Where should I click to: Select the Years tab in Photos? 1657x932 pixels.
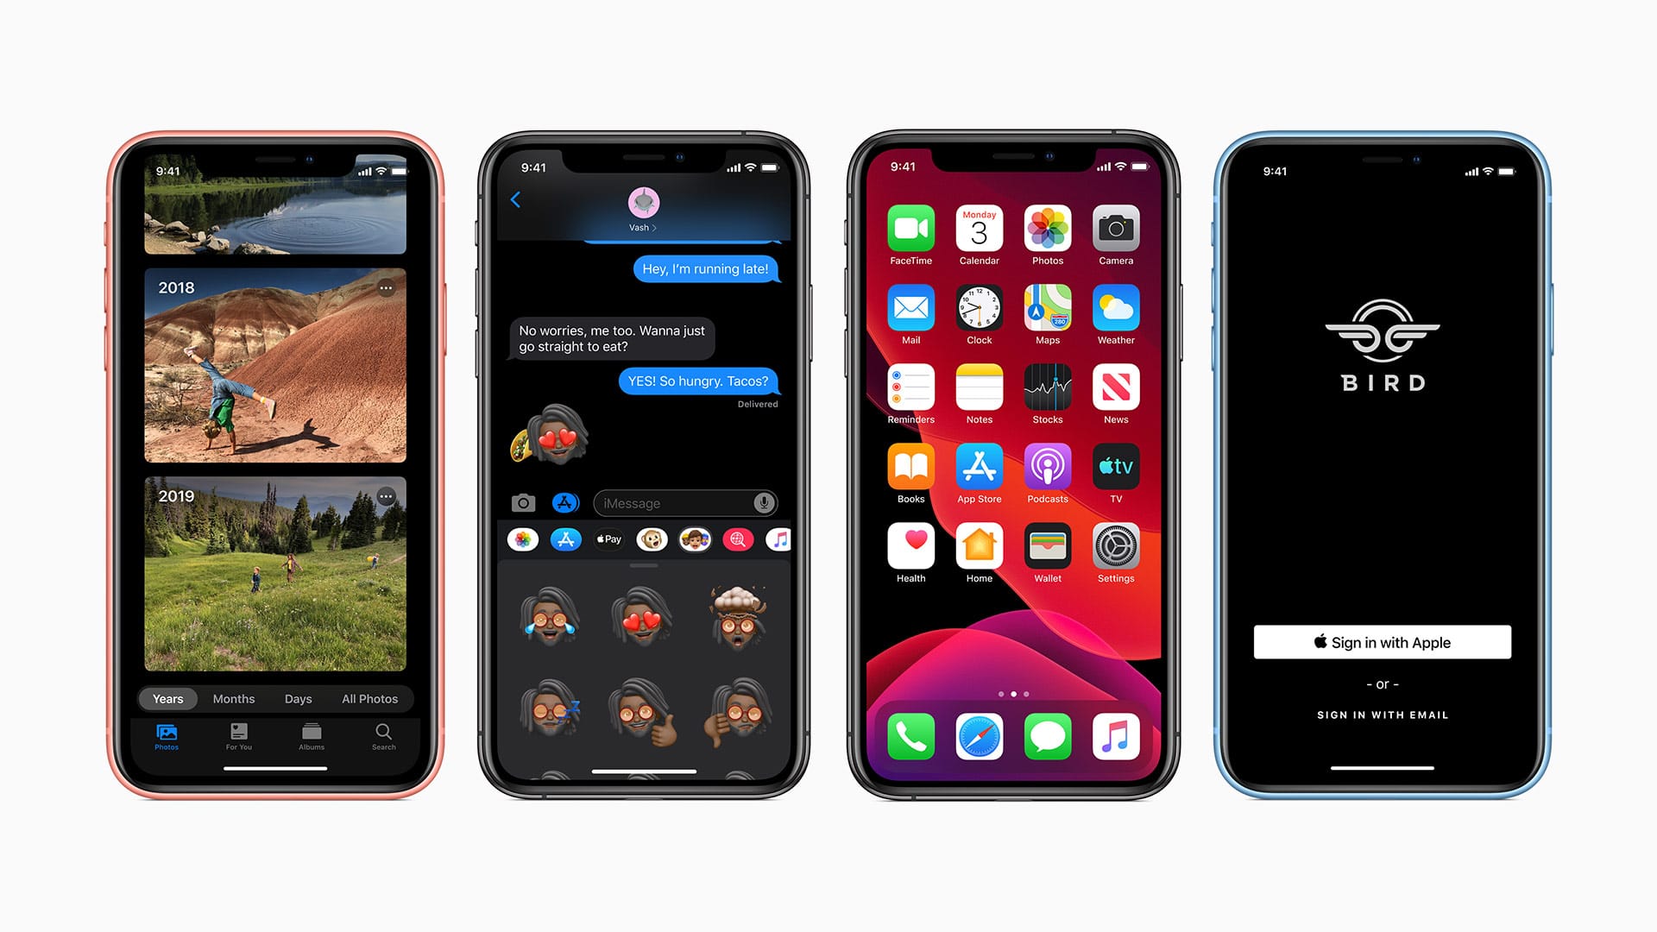172,699
